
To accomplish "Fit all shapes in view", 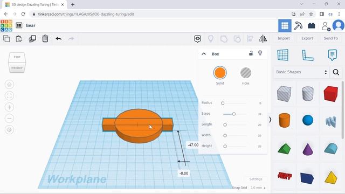I will tap(9, 96).
